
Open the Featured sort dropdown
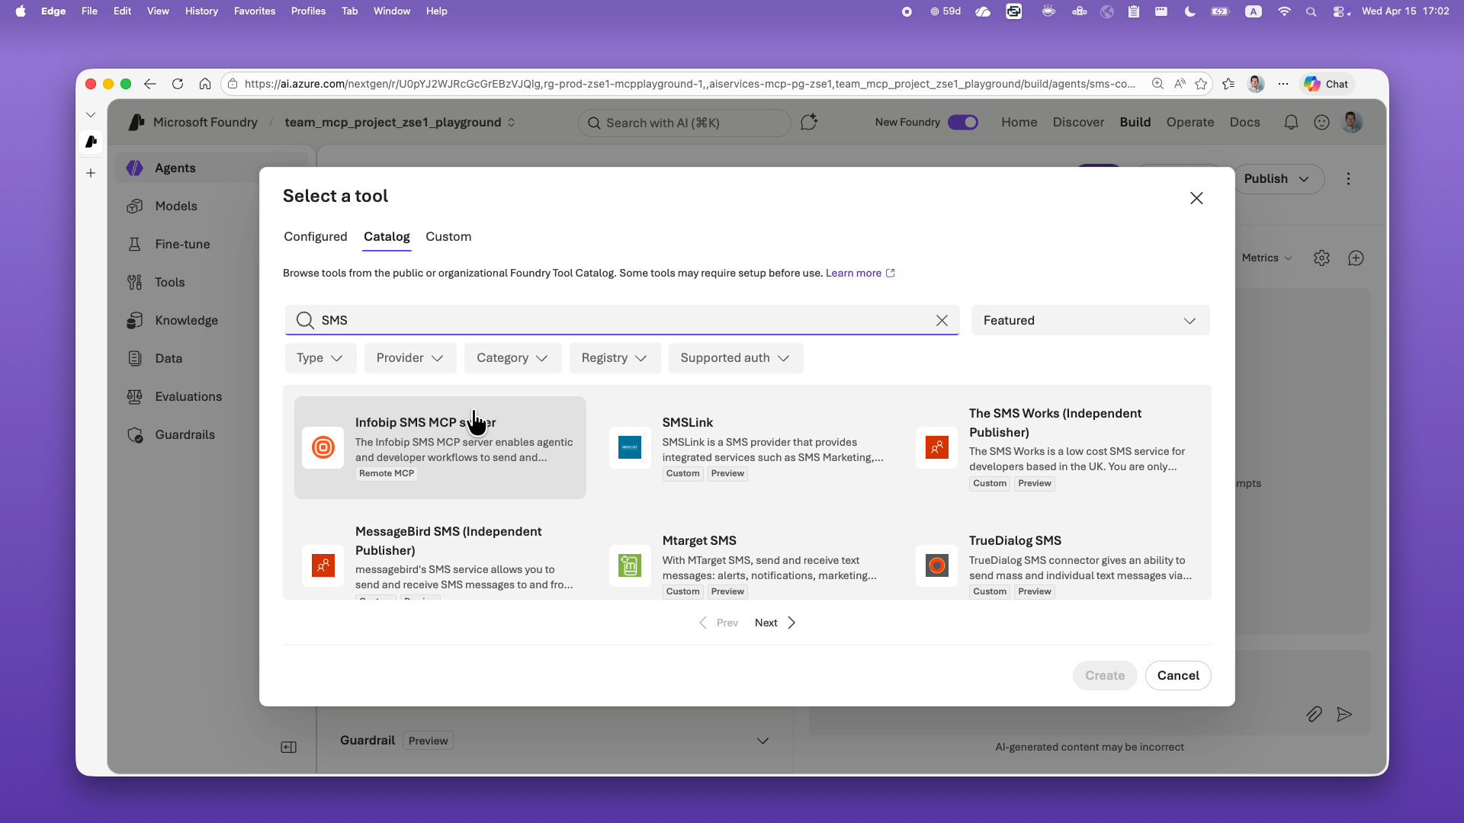coord(1090,321)
